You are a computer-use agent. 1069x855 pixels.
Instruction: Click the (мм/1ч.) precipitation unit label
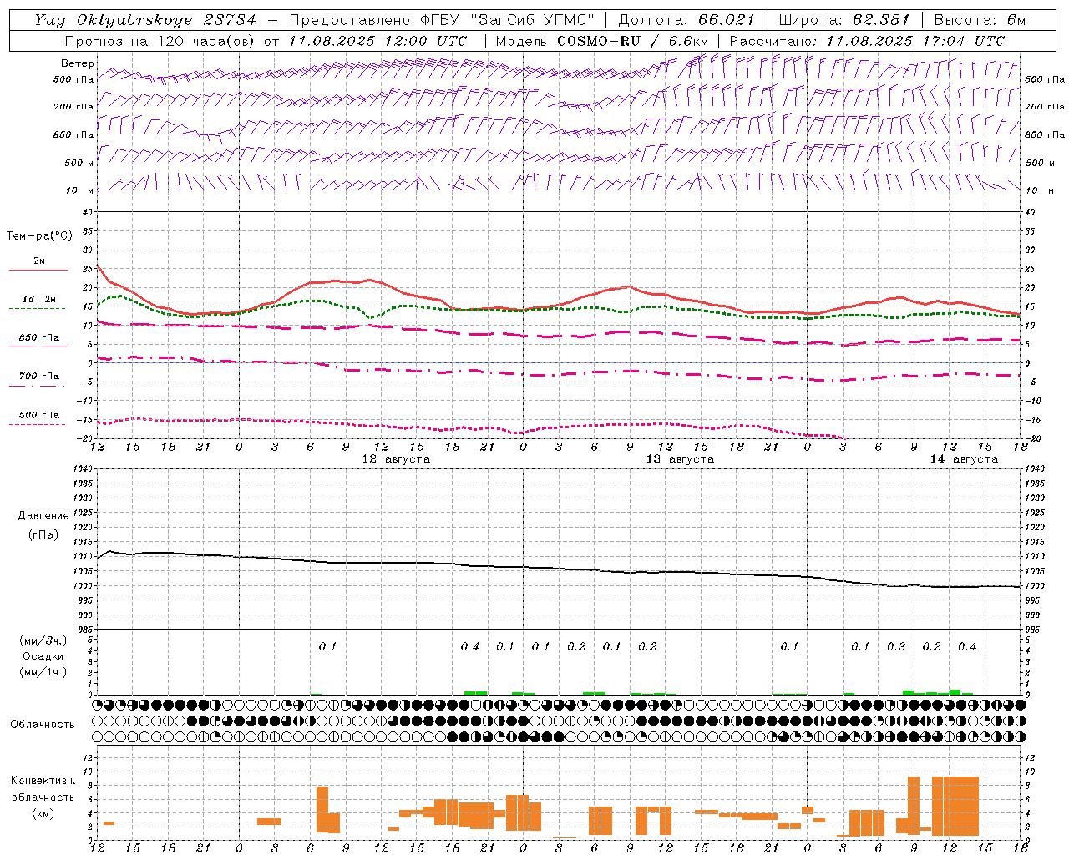pyautogui.click(x=43, y=672)
